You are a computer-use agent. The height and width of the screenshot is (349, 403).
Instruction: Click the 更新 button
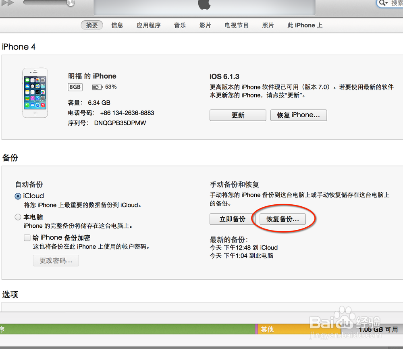(238, 115)
